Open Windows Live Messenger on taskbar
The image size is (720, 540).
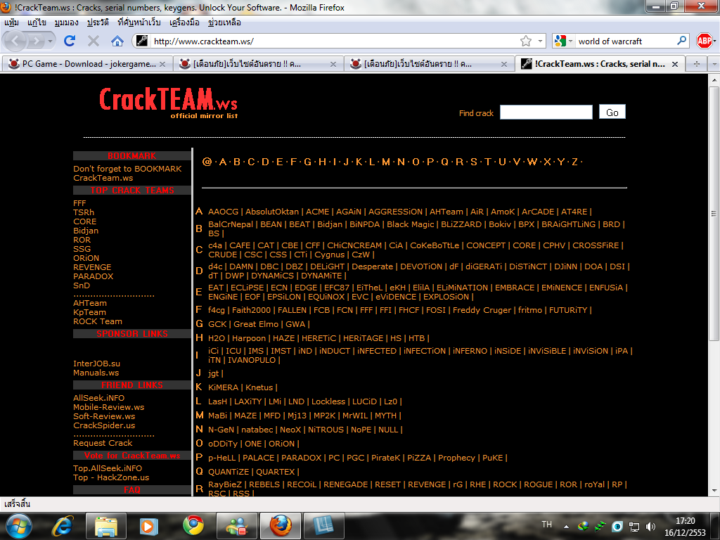coord(236,526)
